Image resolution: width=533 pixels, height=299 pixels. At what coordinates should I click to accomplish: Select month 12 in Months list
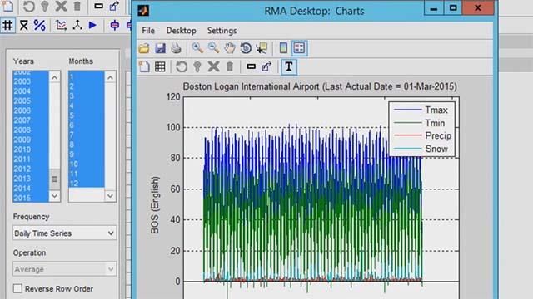pyautogui.click(x=87, y=184)
